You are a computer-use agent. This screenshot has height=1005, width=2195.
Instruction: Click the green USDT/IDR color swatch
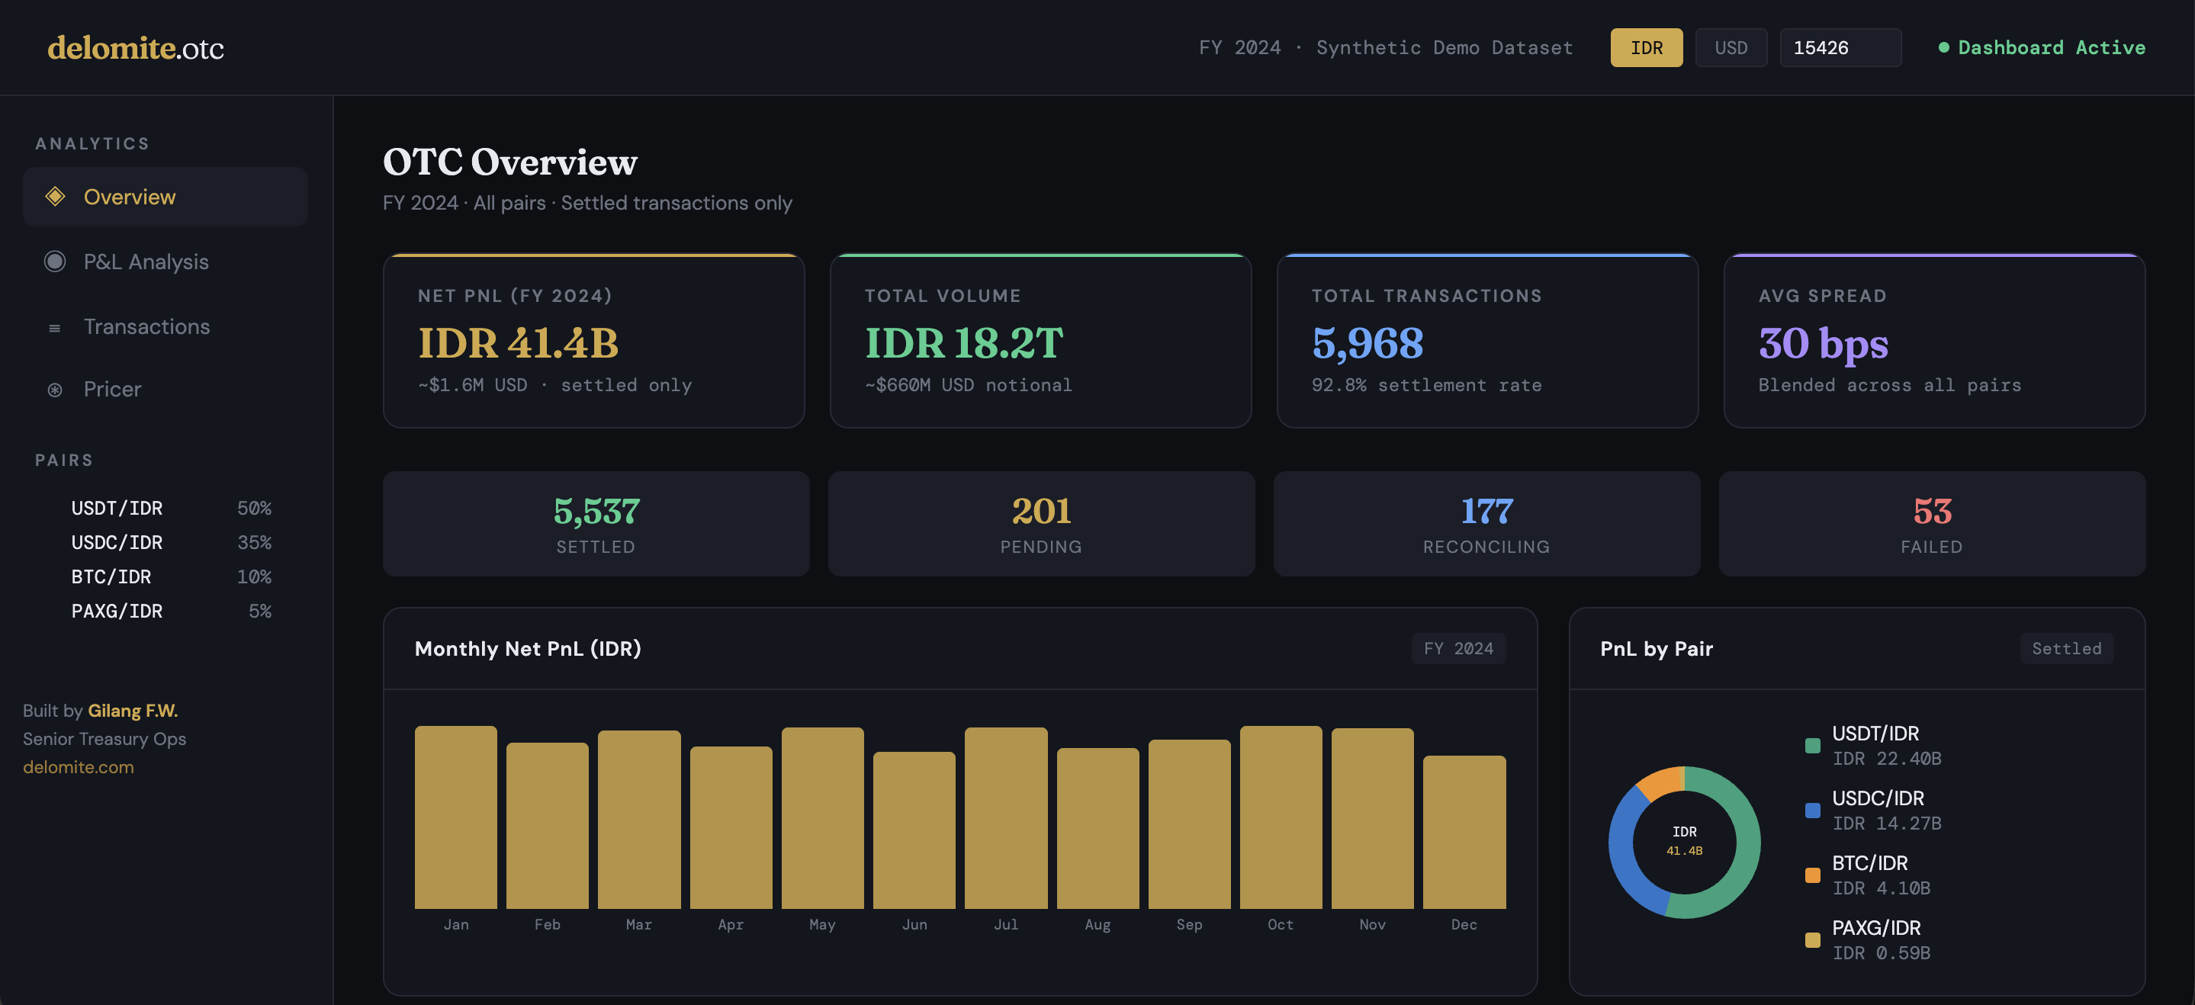[1811, 744]
